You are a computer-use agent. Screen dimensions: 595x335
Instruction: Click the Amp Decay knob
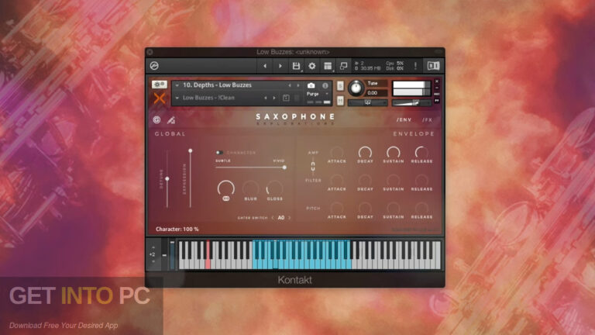point(365,153)
